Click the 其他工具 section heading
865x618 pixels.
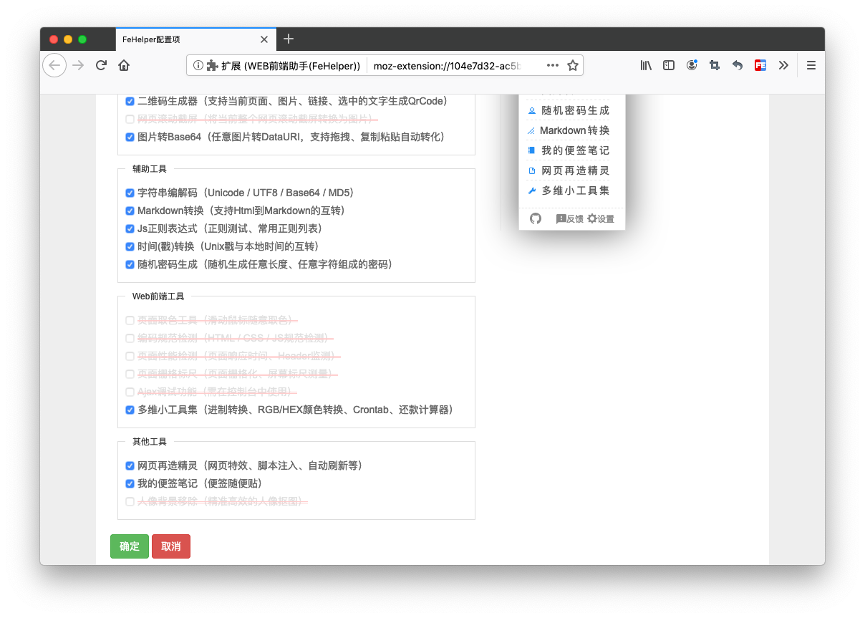coord(150,442)
